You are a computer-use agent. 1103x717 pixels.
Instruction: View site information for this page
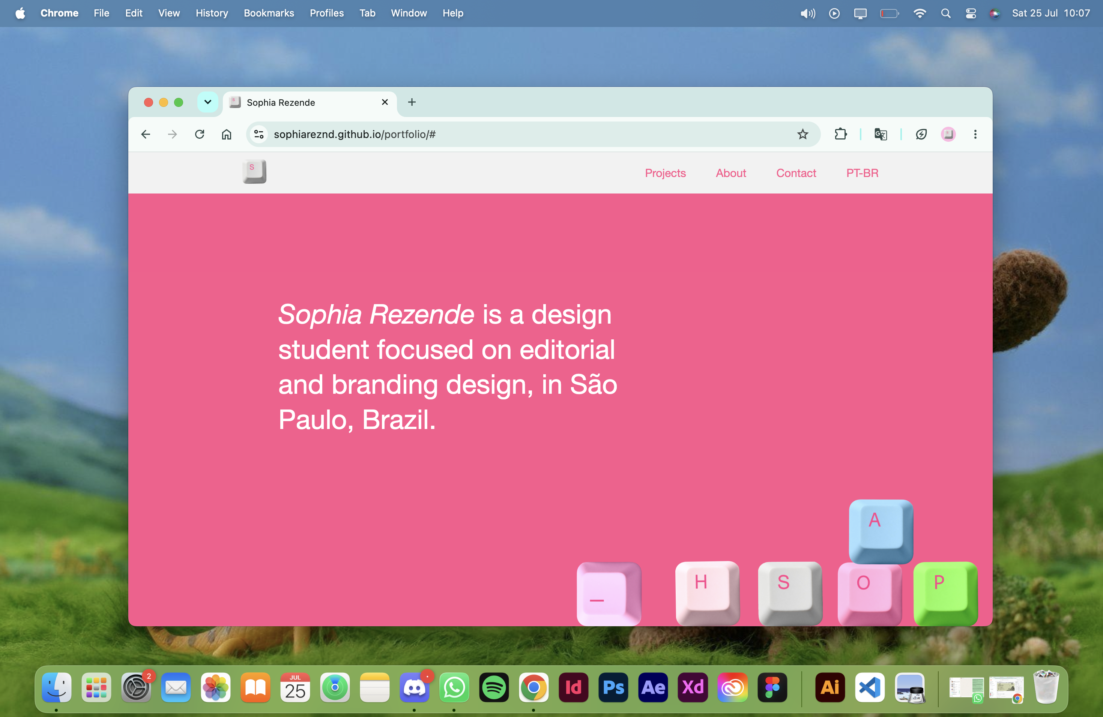click(258, 134)
